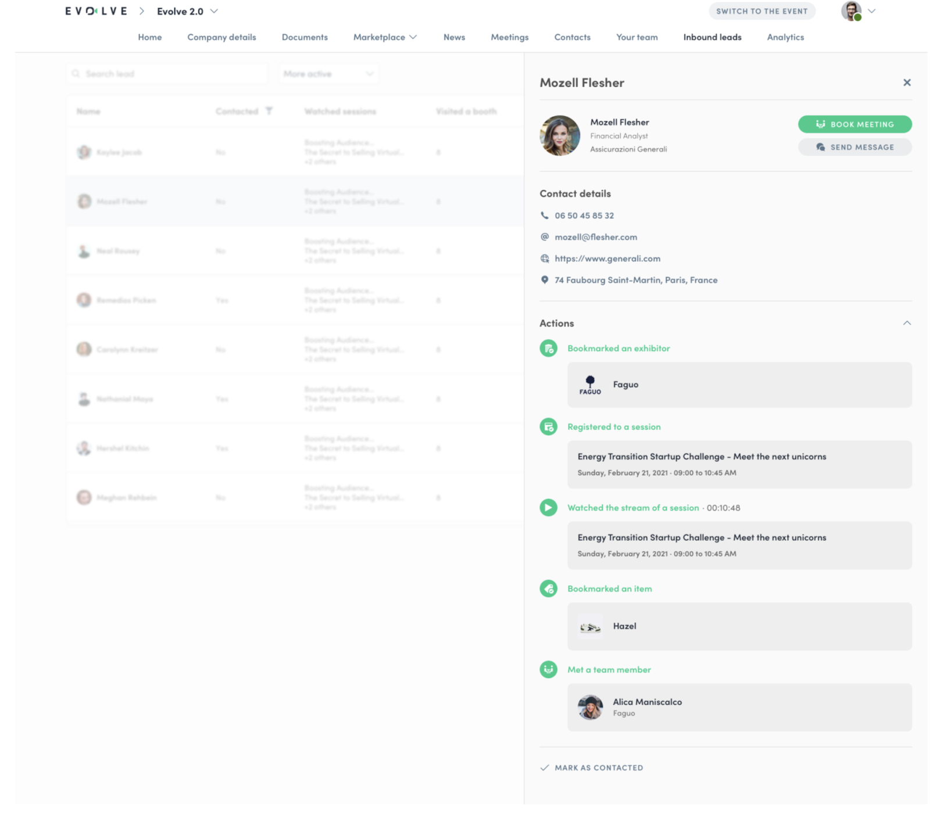Go to the Home tab
The height and width of the screenshot is (818, 930).
click(150, 37)
